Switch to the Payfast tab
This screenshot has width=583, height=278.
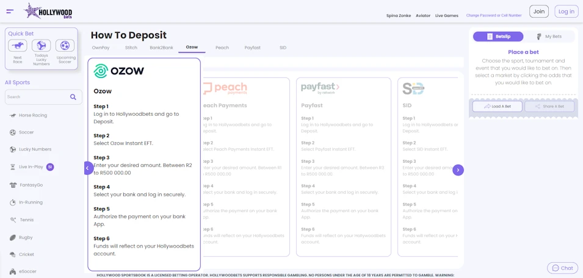click(253, 48)
